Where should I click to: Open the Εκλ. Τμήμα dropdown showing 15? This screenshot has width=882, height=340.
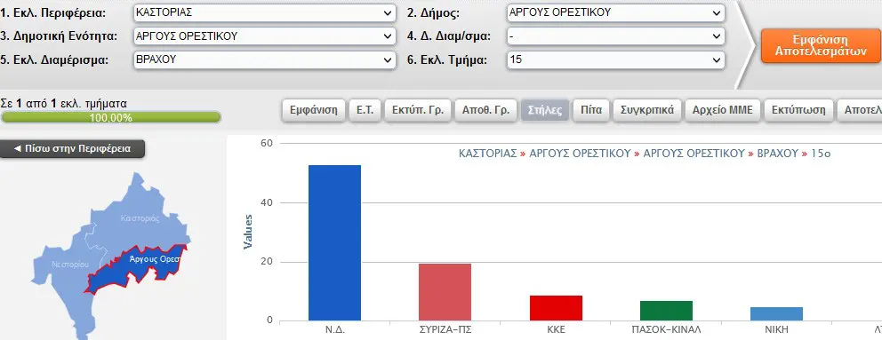tap(615, 59)
